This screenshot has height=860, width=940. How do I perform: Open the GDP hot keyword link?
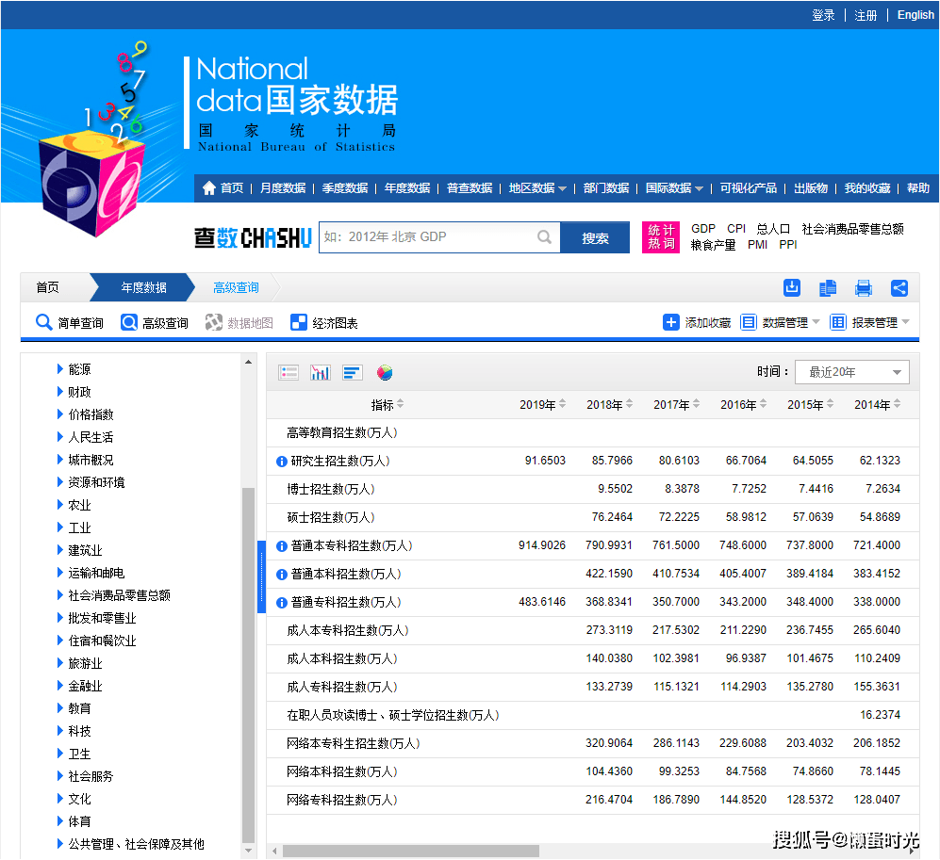702,228
